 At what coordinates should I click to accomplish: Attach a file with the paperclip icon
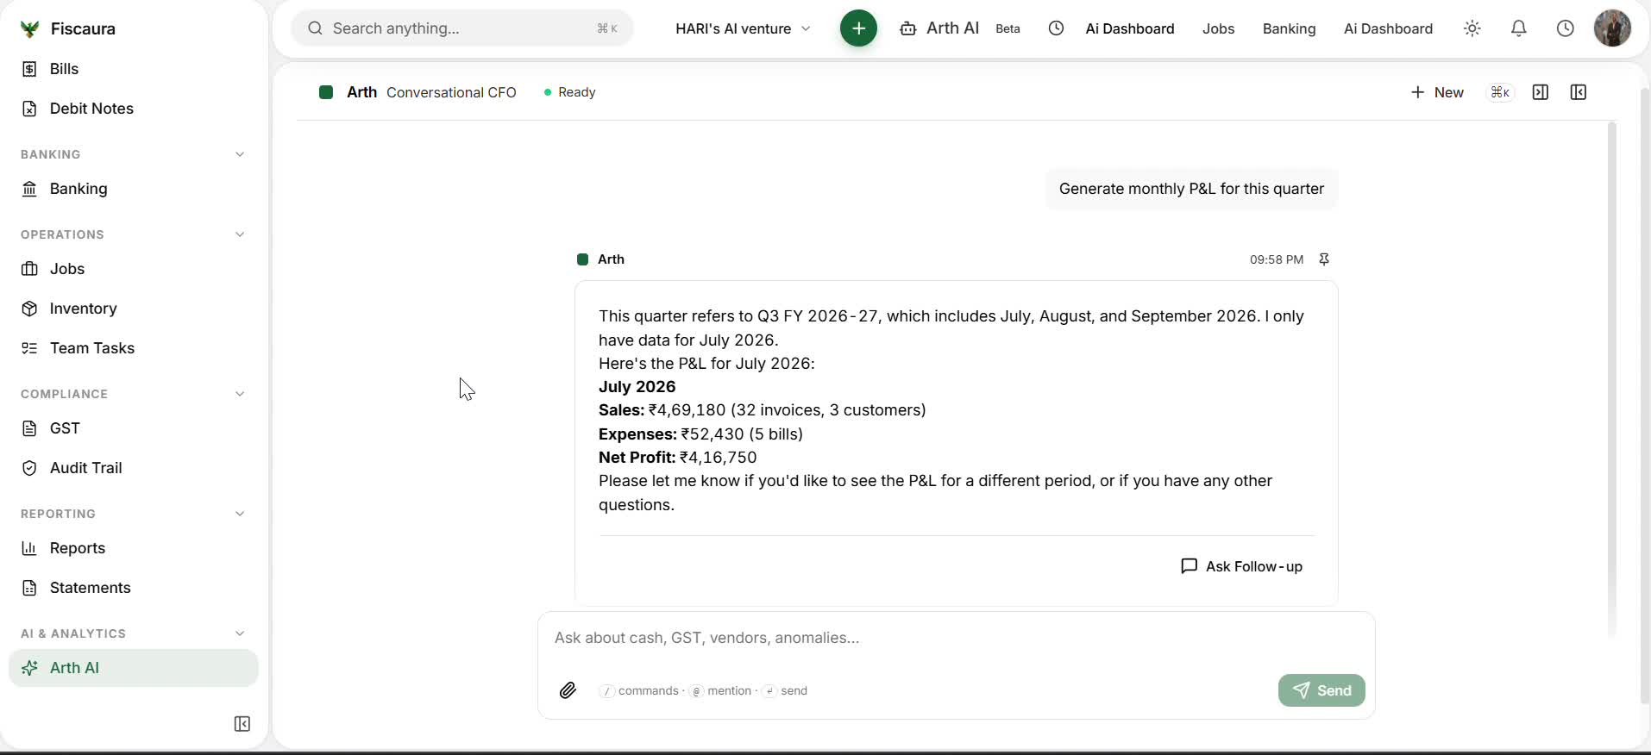pyautogui.click(x=568, y=690)
